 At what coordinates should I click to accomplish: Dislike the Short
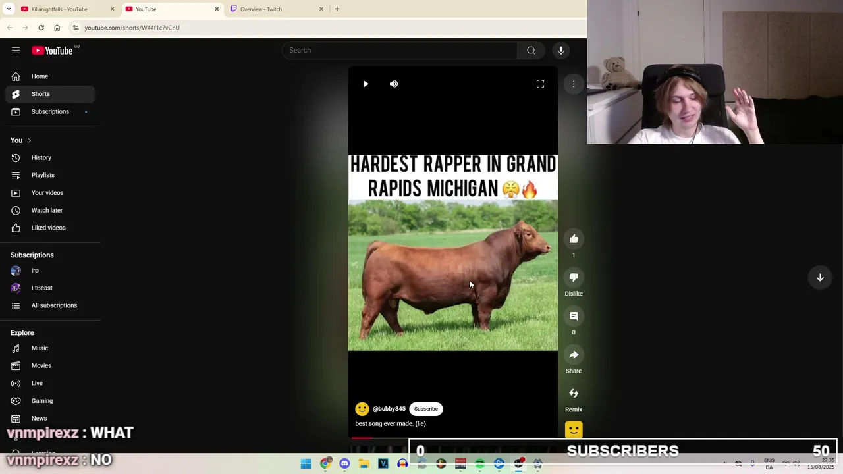tap(574, 278)
